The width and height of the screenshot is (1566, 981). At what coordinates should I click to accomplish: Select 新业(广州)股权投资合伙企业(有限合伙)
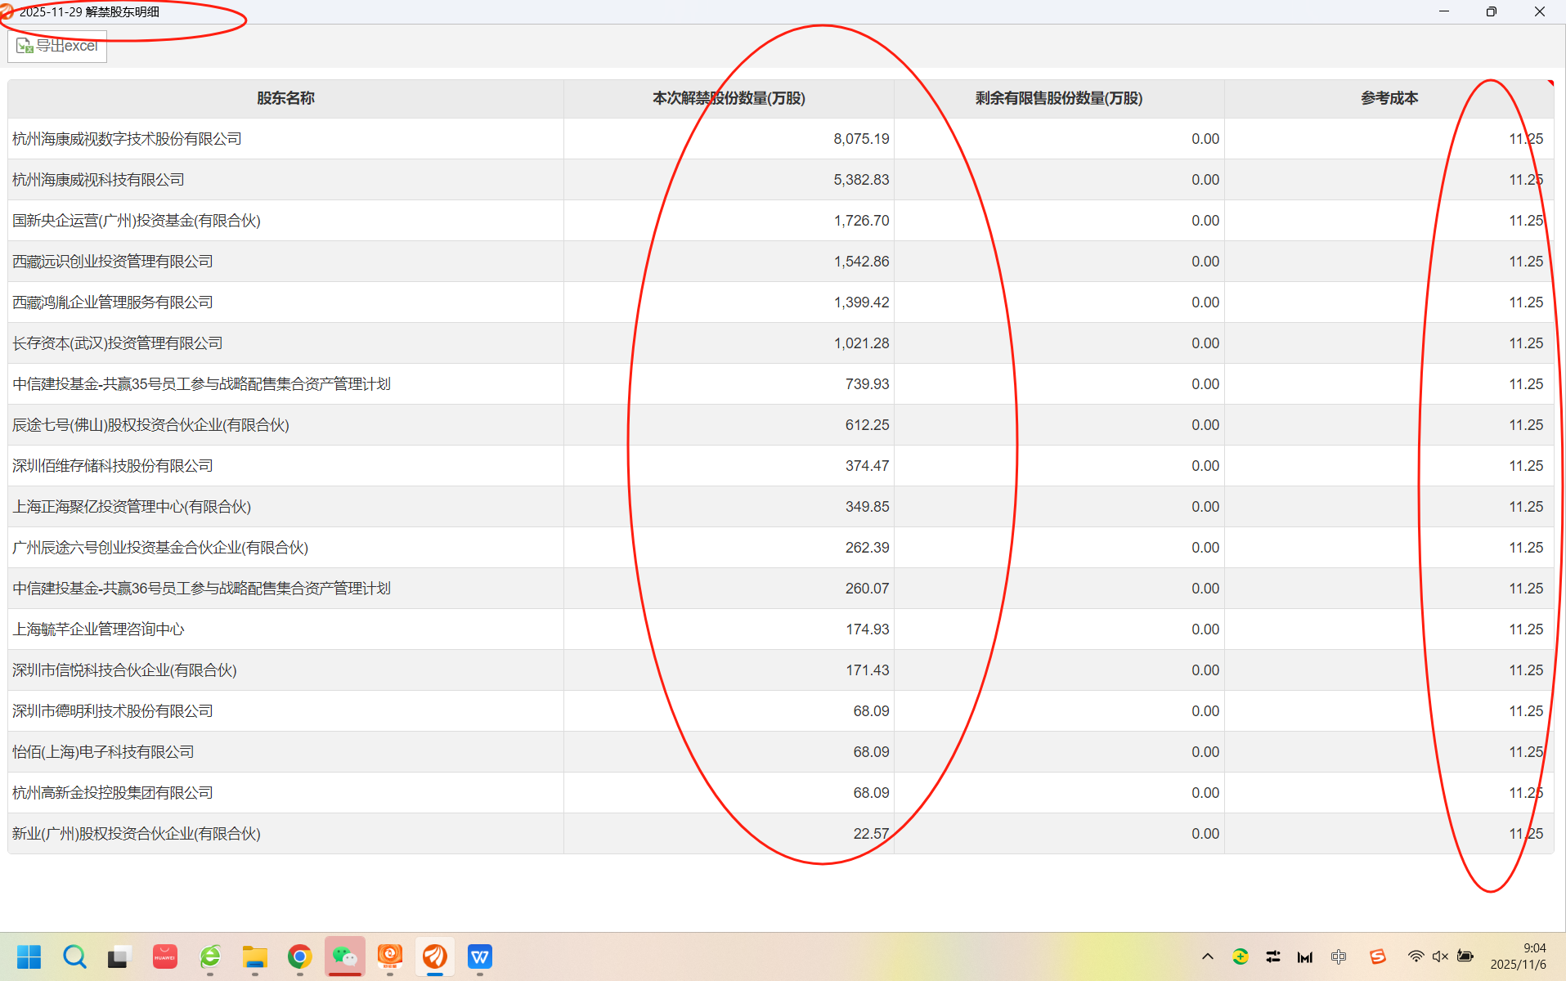point(137,834)
